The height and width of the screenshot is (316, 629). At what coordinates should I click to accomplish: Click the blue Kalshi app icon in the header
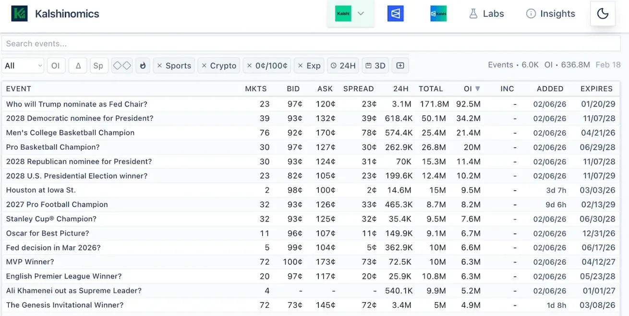[395, 13]
